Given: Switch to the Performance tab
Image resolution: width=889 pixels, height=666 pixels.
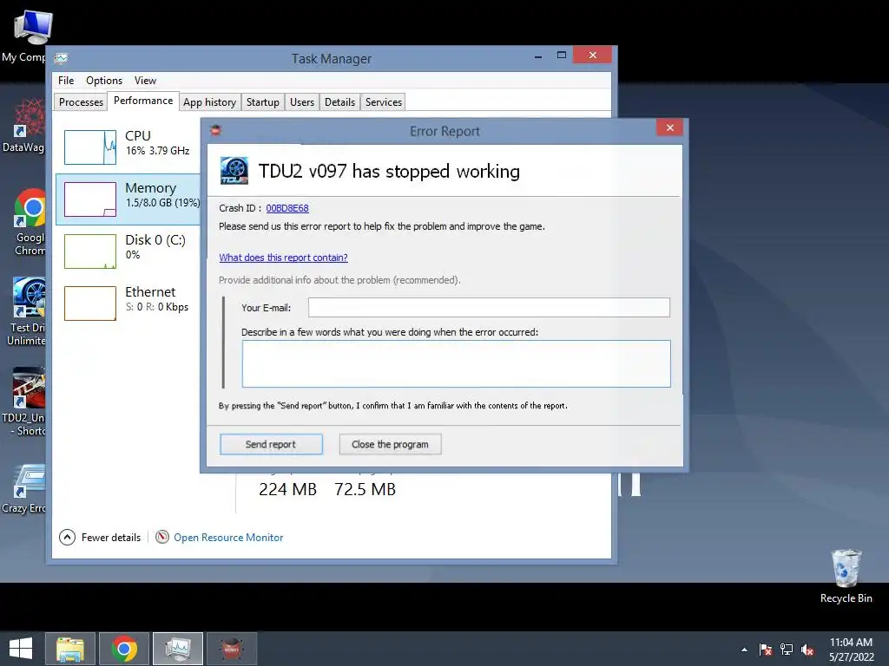Looking at the screenshot, I should pyautogui.click(x=143, y=101).
